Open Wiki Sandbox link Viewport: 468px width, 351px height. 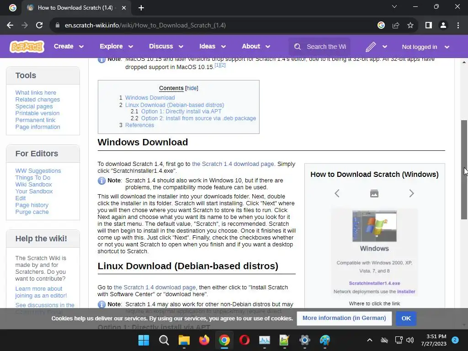click(33, 185)
